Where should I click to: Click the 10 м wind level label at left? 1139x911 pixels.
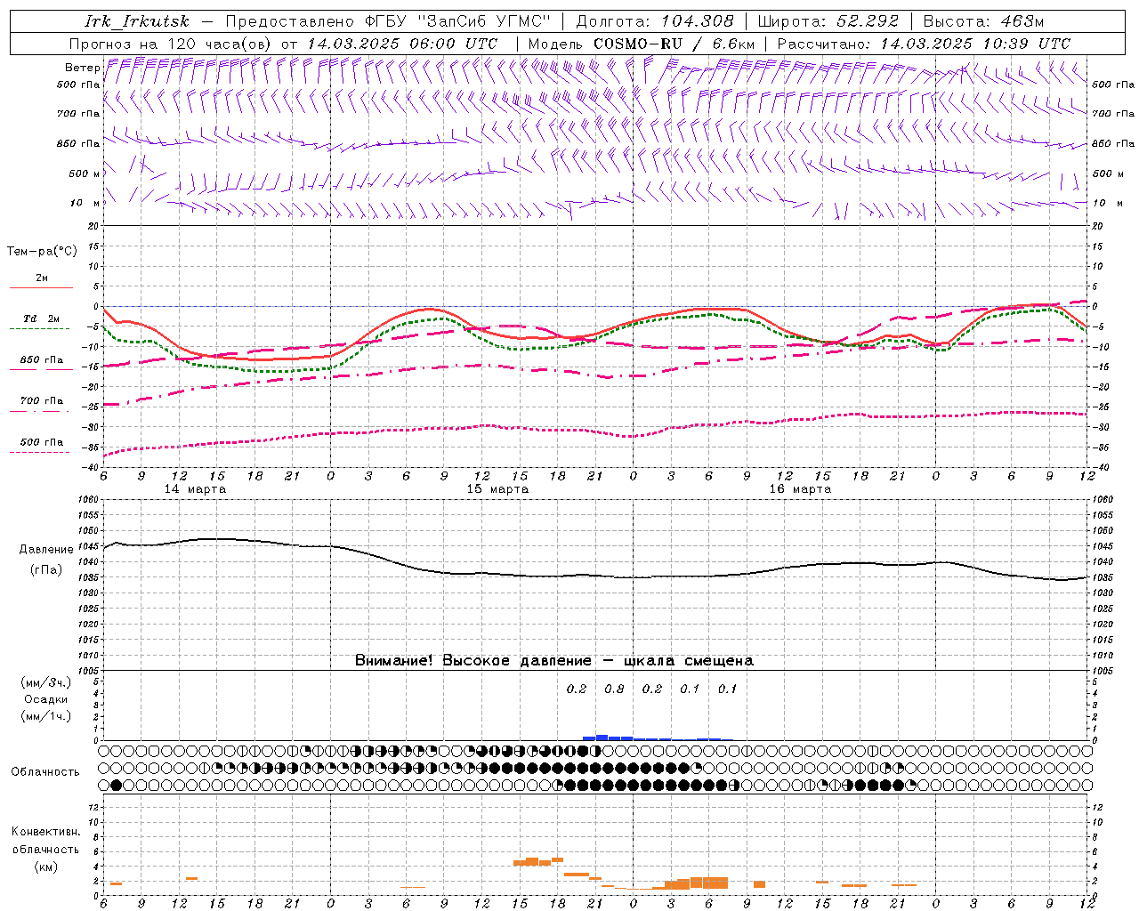click(x=85, y=203)
